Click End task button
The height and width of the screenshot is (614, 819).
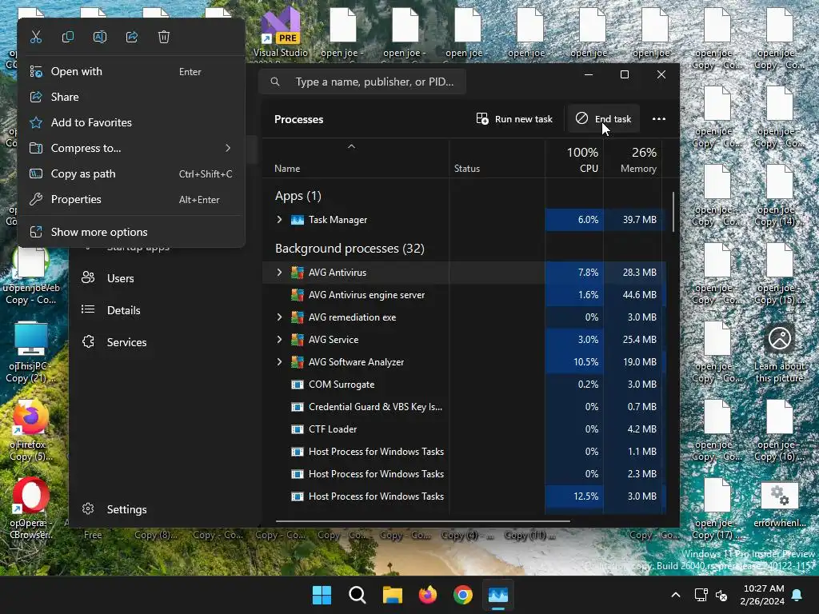point(603,119)
